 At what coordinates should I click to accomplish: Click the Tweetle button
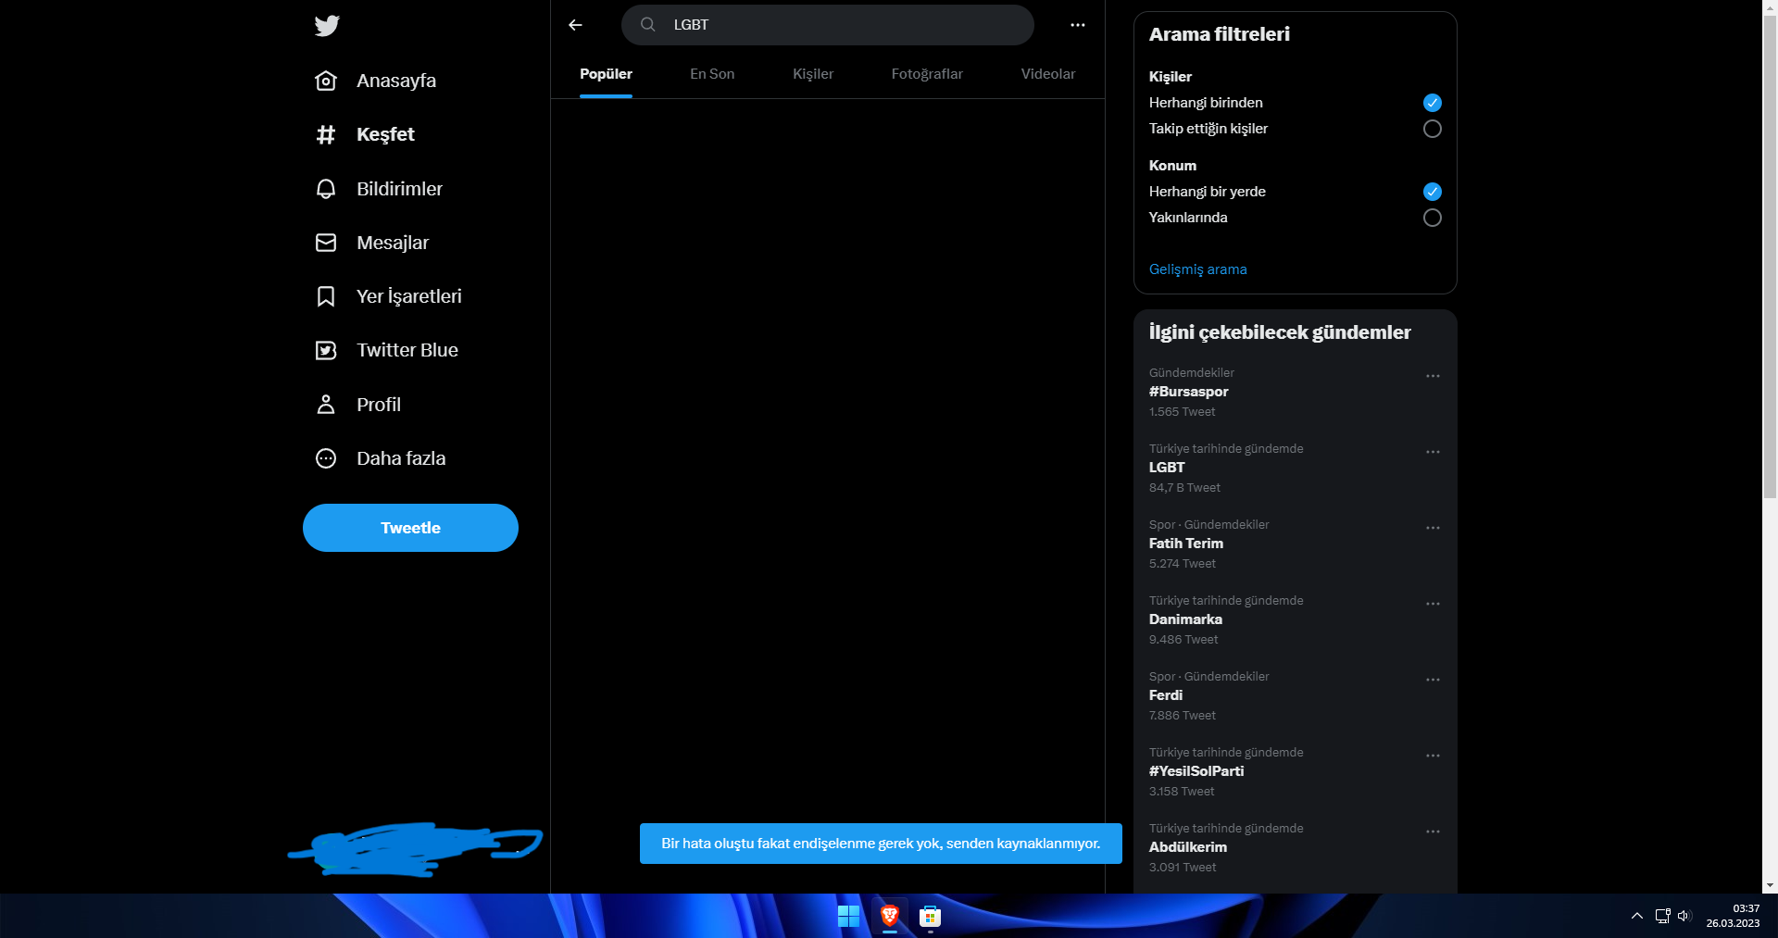coord(410,528)
